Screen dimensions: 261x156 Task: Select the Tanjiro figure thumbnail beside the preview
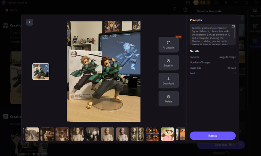tap(41, 71)
